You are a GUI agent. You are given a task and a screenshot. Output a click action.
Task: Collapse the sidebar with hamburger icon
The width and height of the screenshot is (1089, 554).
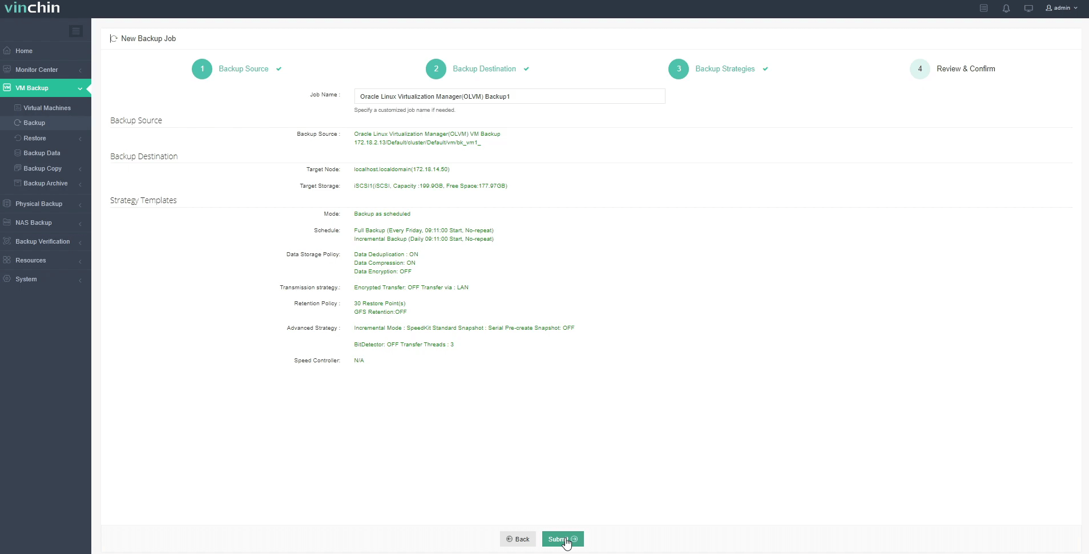76,31
